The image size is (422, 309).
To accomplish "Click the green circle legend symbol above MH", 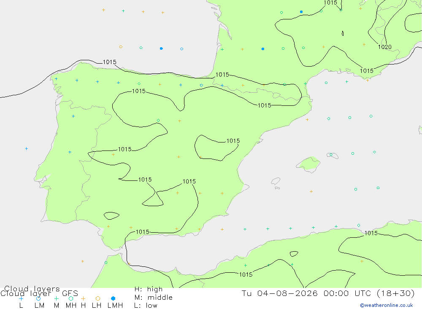I will point(71,298).
